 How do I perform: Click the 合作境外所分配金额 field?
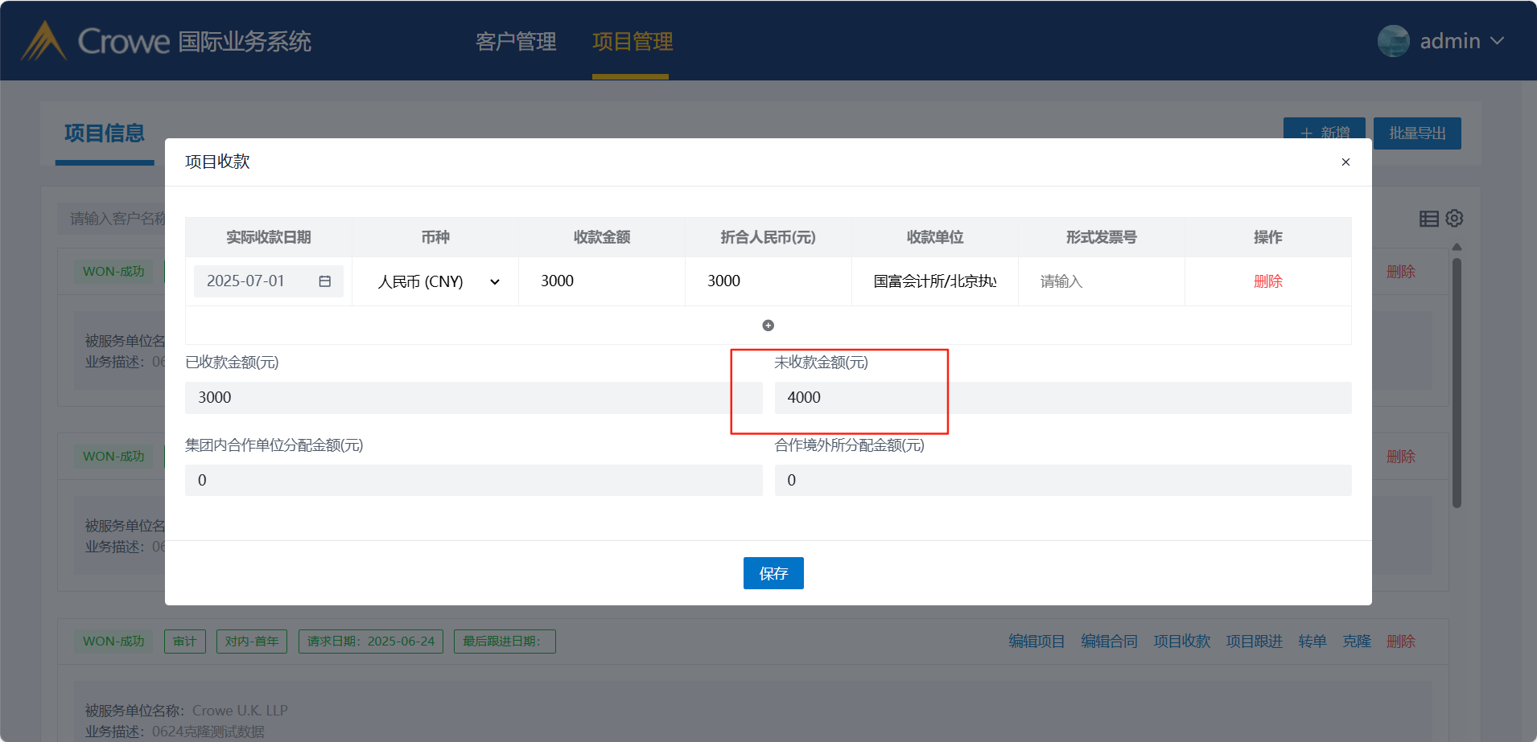click(x=1063, y=480)
